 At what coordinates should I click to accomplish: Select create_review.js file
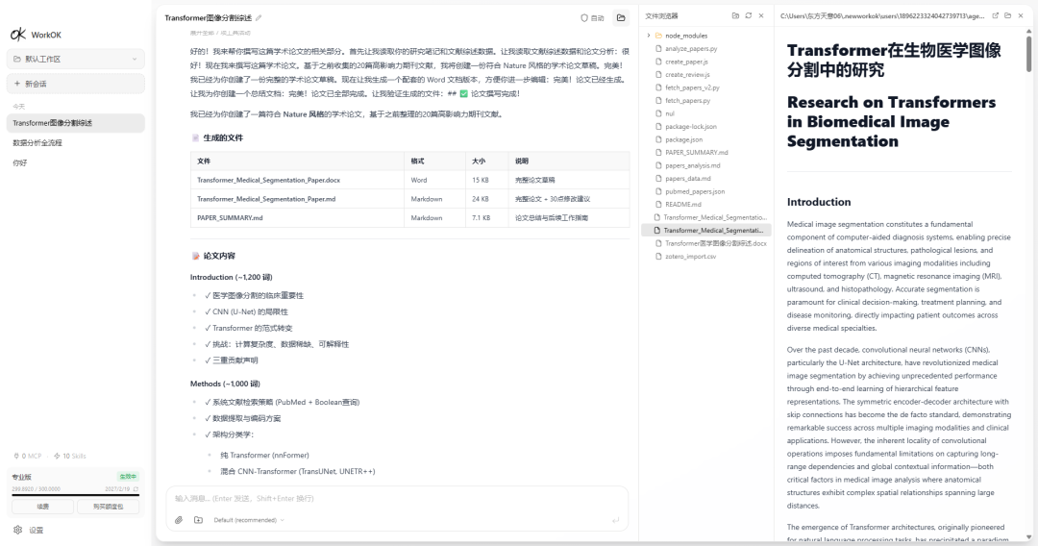point(706,75)
